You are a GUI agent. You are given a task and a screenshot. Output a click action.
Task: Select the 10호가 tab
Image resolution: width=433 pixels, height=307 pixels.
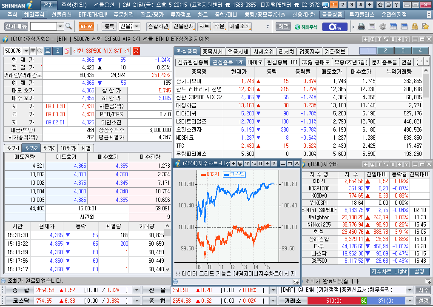point(68,148)
